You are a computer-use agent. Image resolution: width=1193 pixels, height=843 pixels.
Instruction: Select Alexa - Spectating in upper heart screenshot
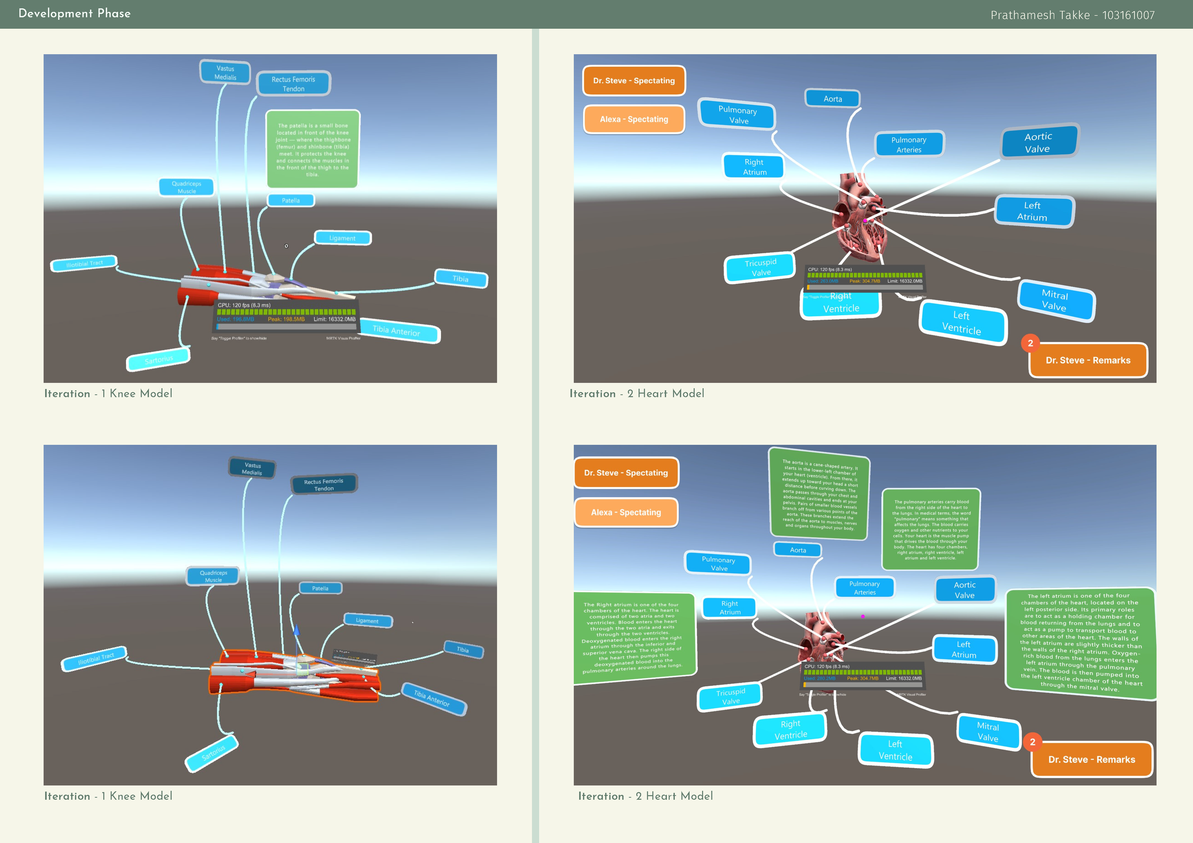click(634, 119)
